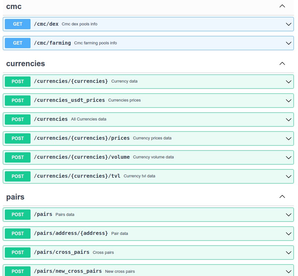The image size is (298, 276).
Task: Click chevron on /currencies/{currencies}/prices row
Action: click(288, 138)
